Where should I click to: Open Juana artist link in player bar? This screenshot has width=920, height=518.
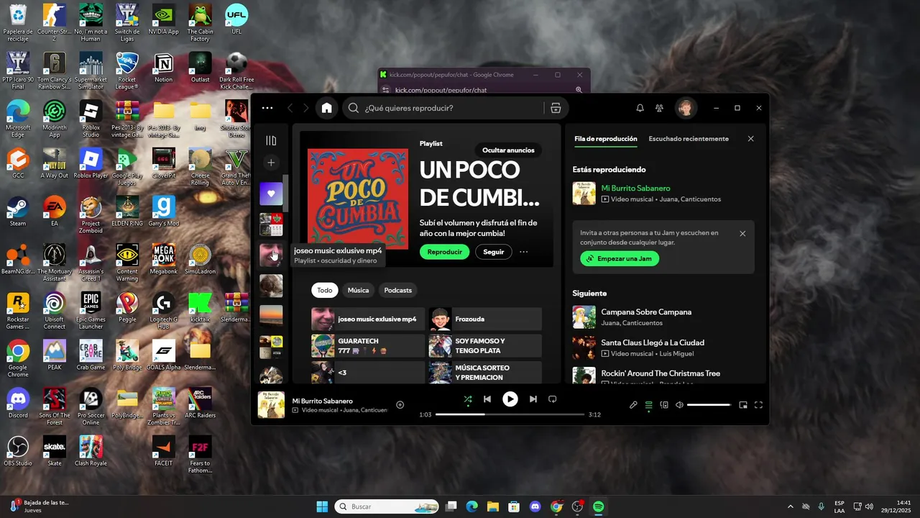(x=351, y=410)
